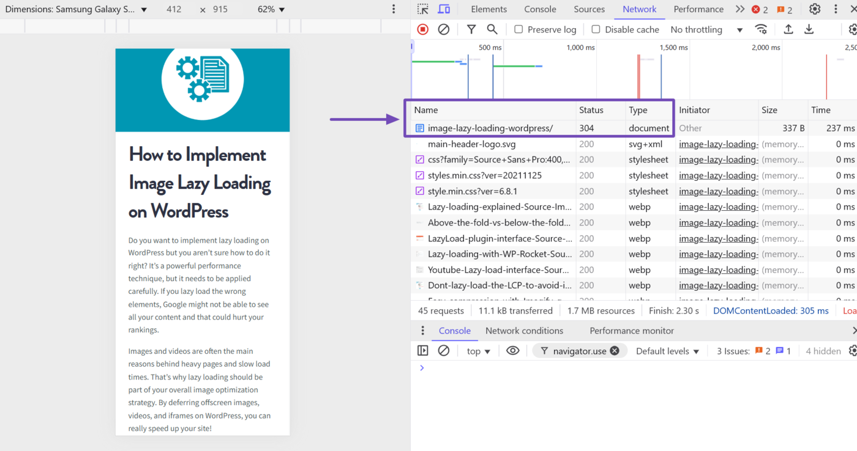Click the console prompt input area

(612, 368)
